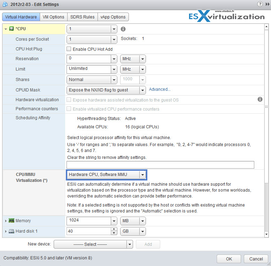Open the Limit Unlimited dropdown
The height and width of the screenshot is (266, 271).
114,69
